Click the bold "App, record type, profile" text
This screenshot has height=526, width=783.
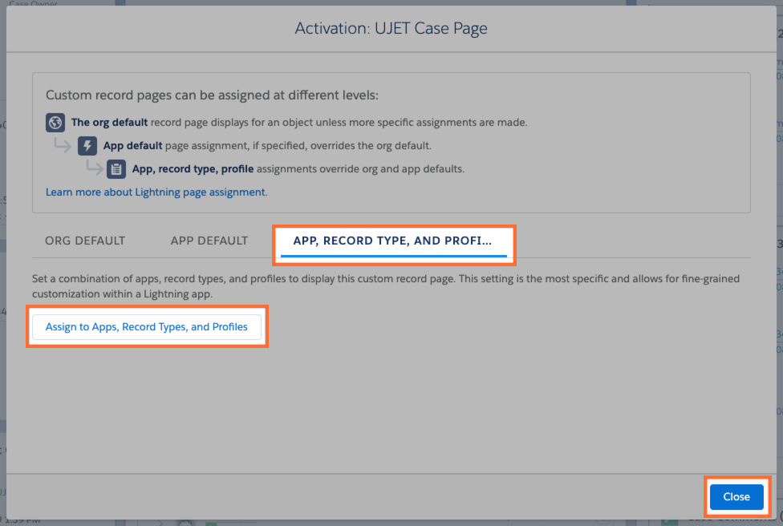pos(193,169)
